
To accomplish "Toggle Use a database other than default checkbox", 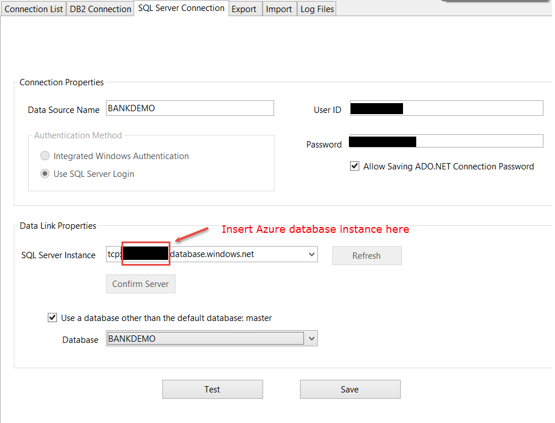I will 52,318.
